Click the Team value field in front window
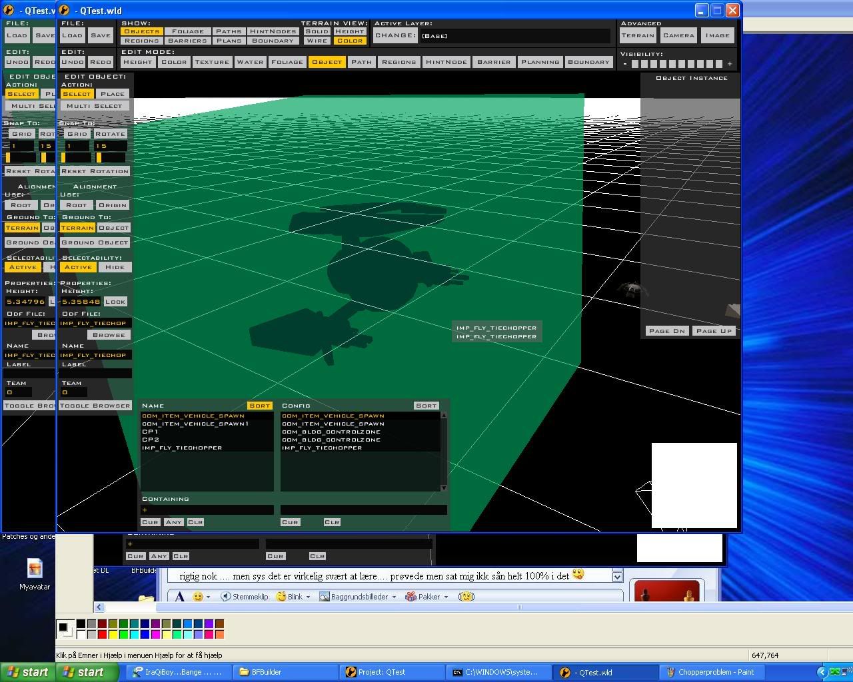853x682 pixels. pyautogui.click(x=73, y=392)
